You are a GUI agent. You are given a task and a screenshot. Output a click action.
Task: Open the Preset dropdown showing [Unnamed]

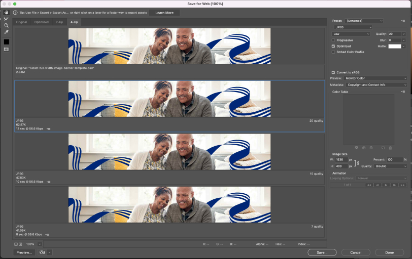tap(364, 21)
